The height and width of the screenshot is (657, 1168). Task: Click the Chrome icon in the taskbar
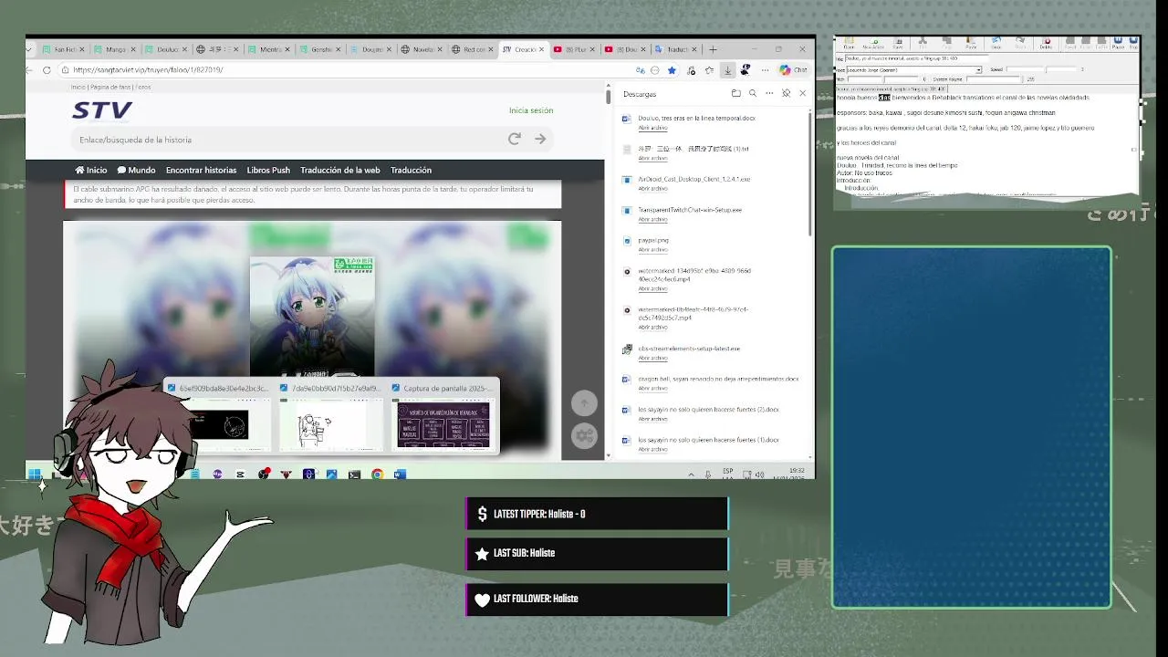(x=377, y=474)
